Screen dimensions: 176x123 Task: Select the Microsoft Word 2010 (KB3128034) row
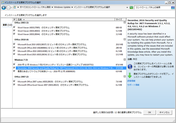(71, 54)
